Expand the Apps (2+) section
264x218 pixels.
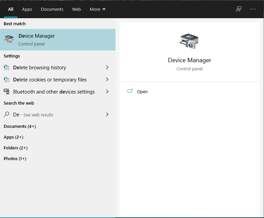coord(13,137)
